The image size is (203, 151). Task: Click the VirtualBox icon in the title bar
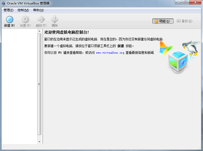tap(4, 3)
